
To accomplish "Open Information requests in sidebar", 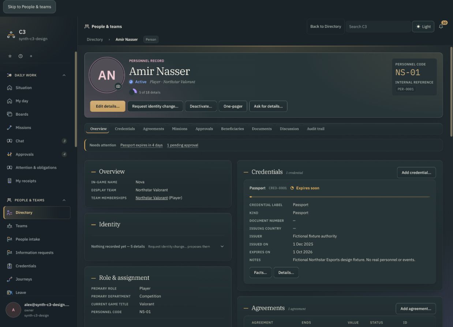I will 37,252.
